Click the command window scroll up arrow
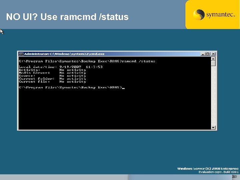Image resolution: width=240 pixels, height=180 pixels. pyautogui.click(x=213, y=59)
